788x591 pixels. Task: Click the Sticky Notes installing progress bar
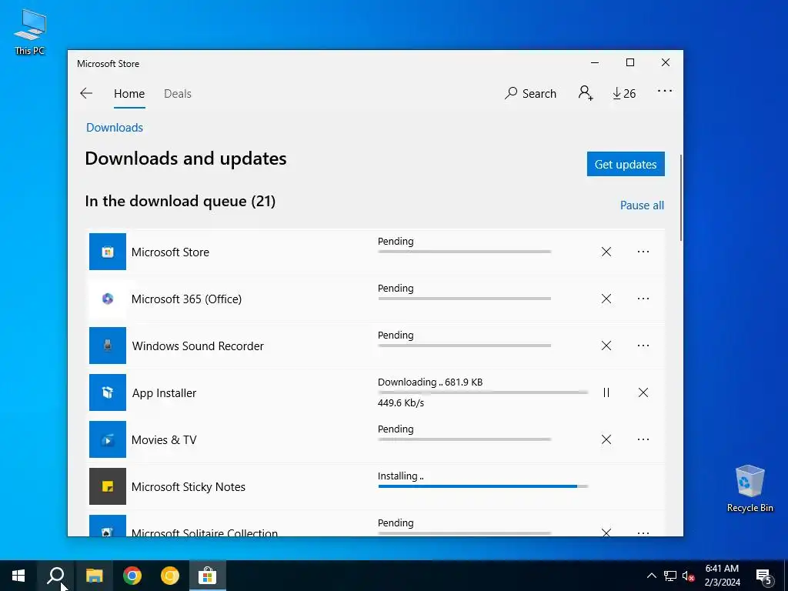[483, 486]
